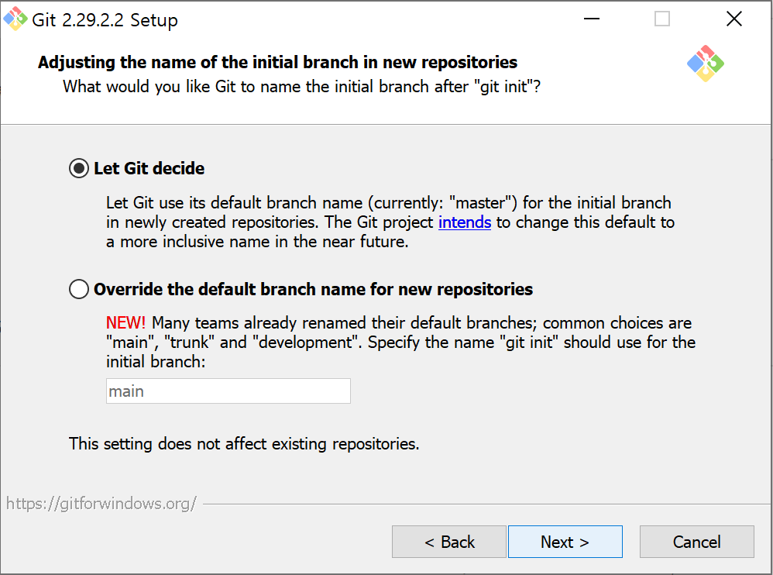Click the red 'NEW!' text

(x=125, y=323)
